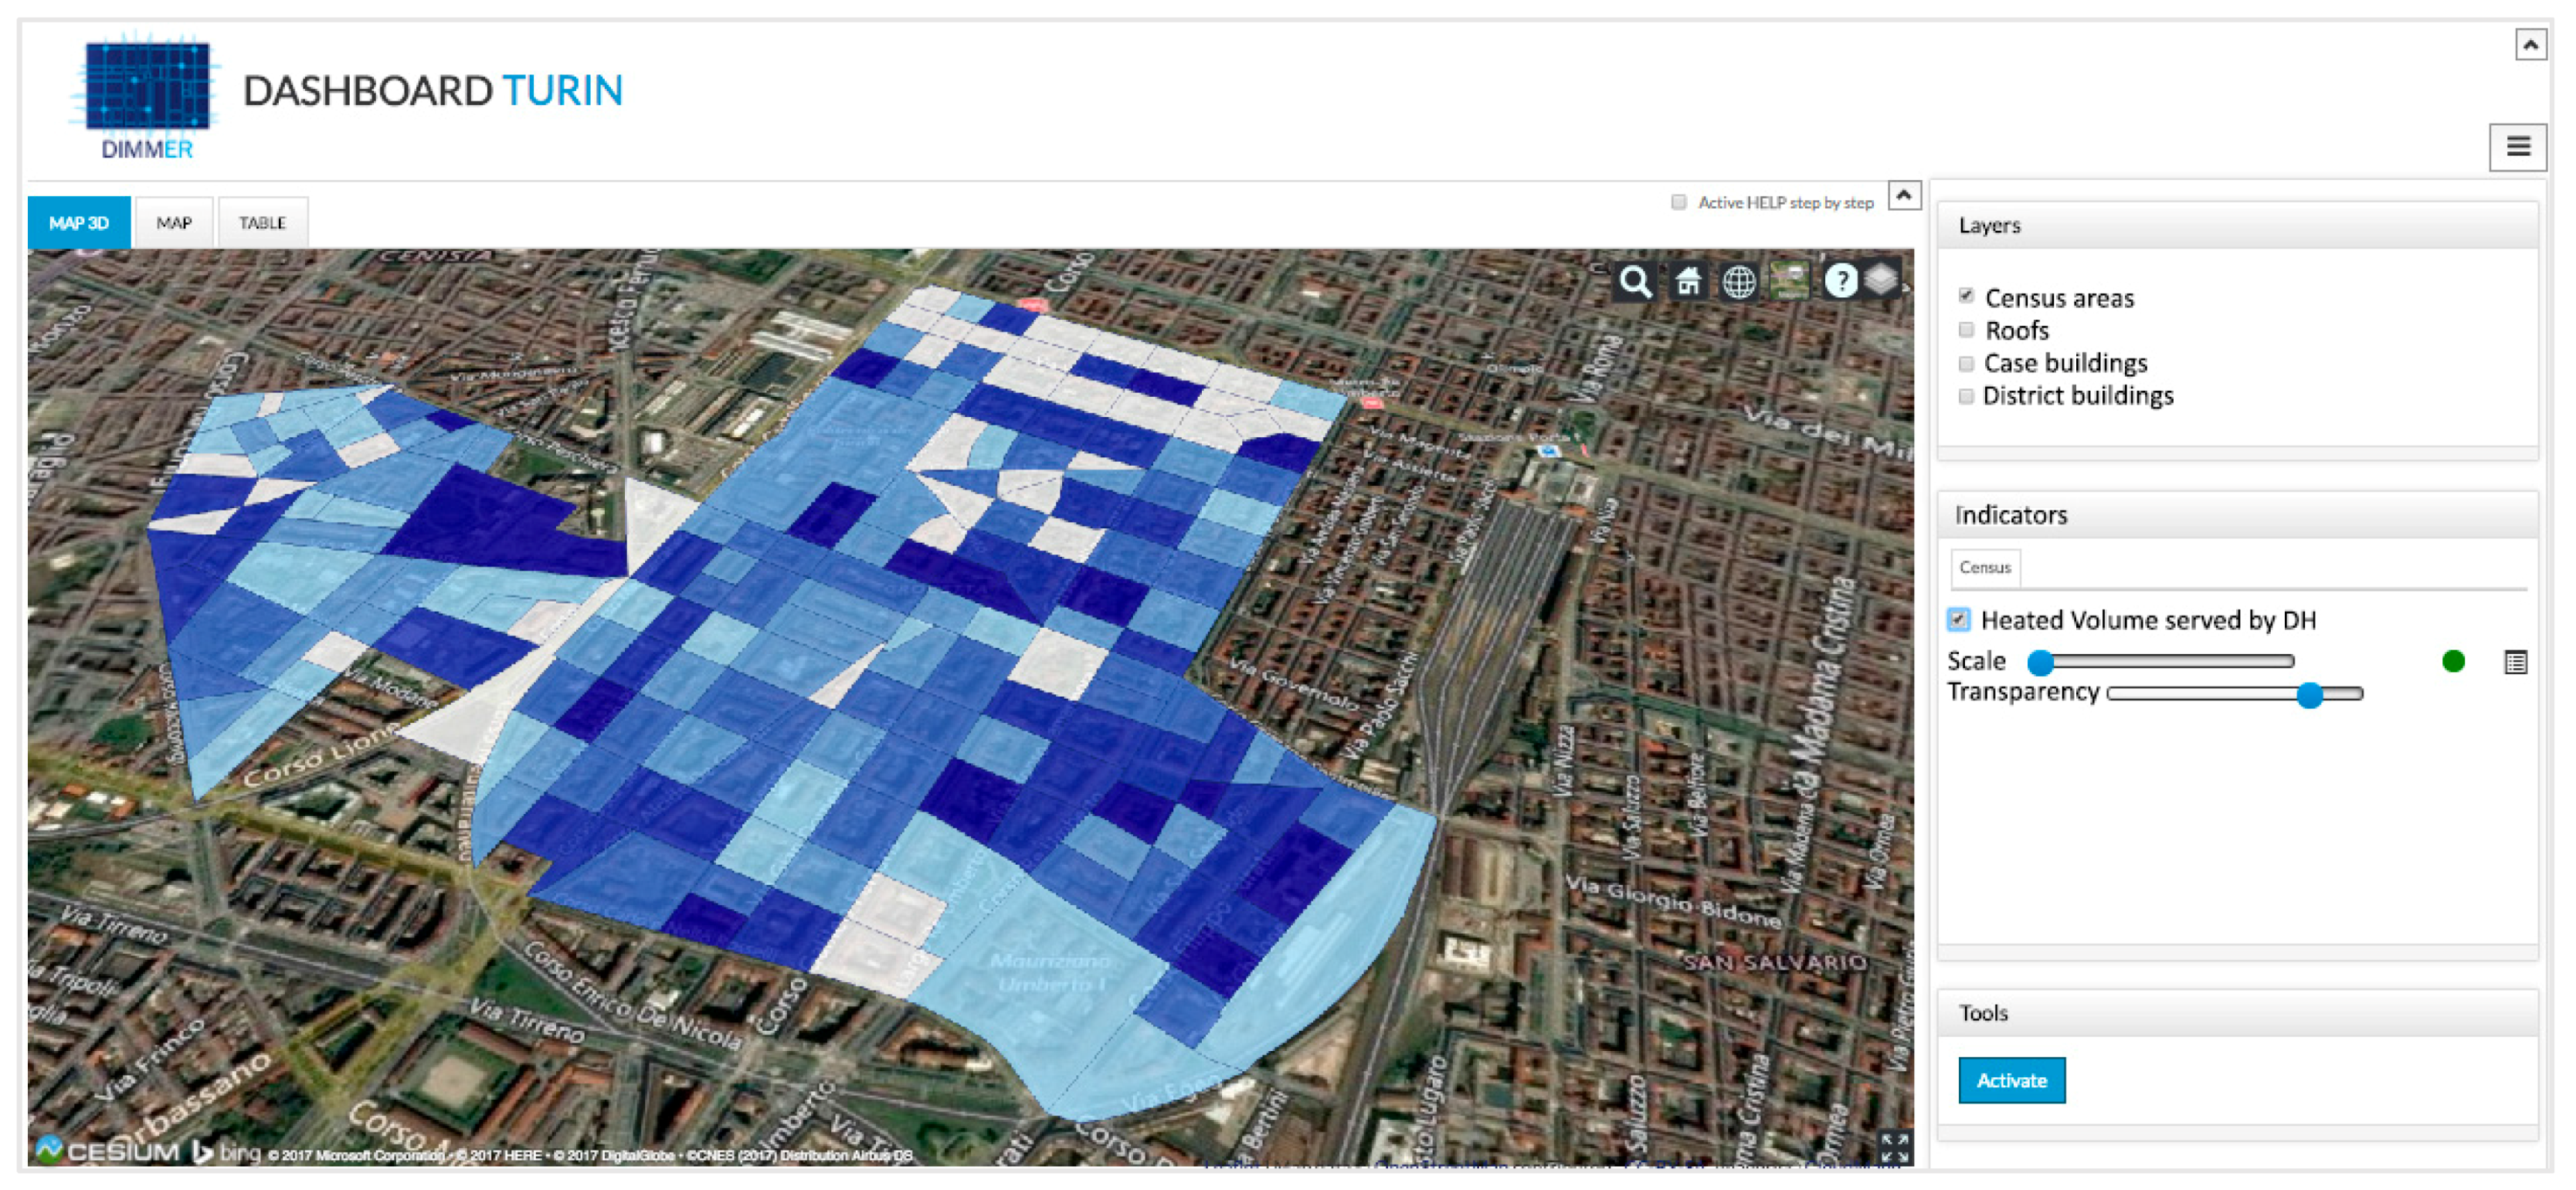This screenshot has height=1190, width=2576.
Task: Toggle fullscreen map view icon
Action: [1894, 1147]
